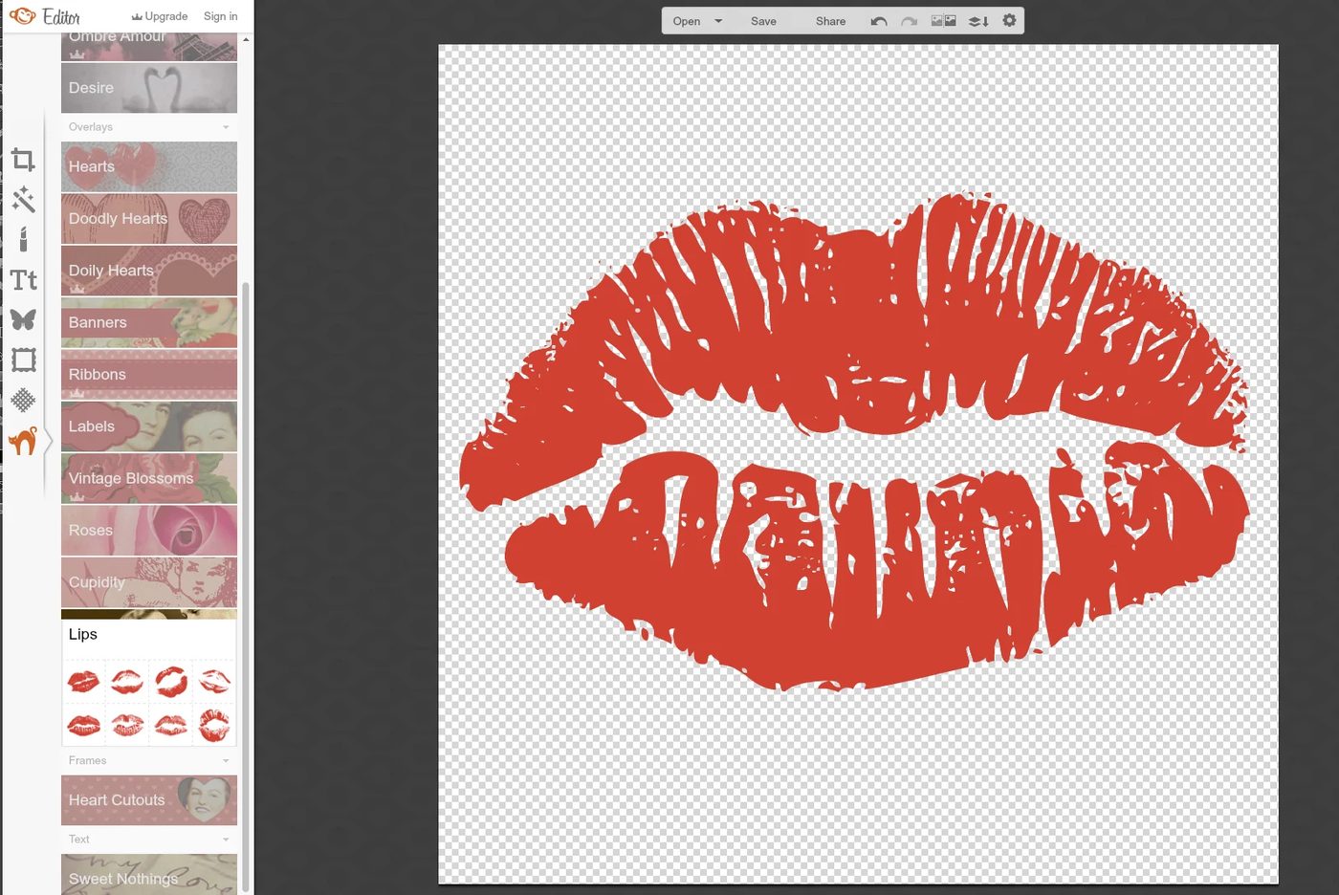Click the Undo arrow in top toolbar
The image size is (1339, 895).
[879, 21]
